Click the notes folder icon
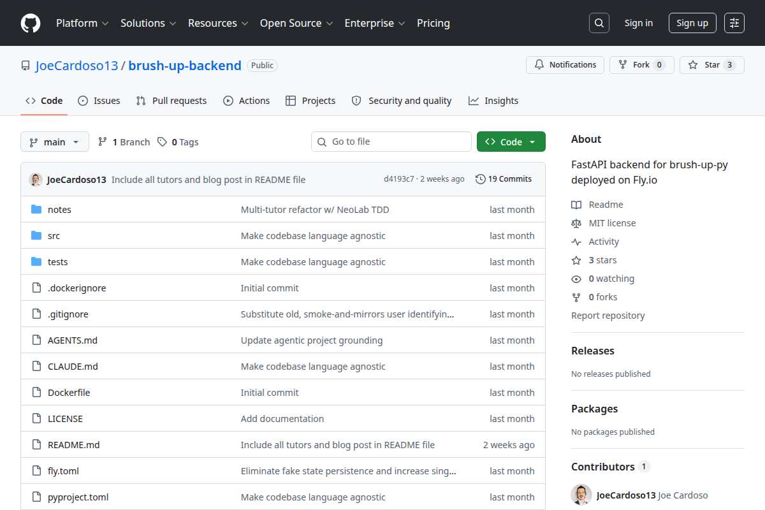 tap(36, 210)
